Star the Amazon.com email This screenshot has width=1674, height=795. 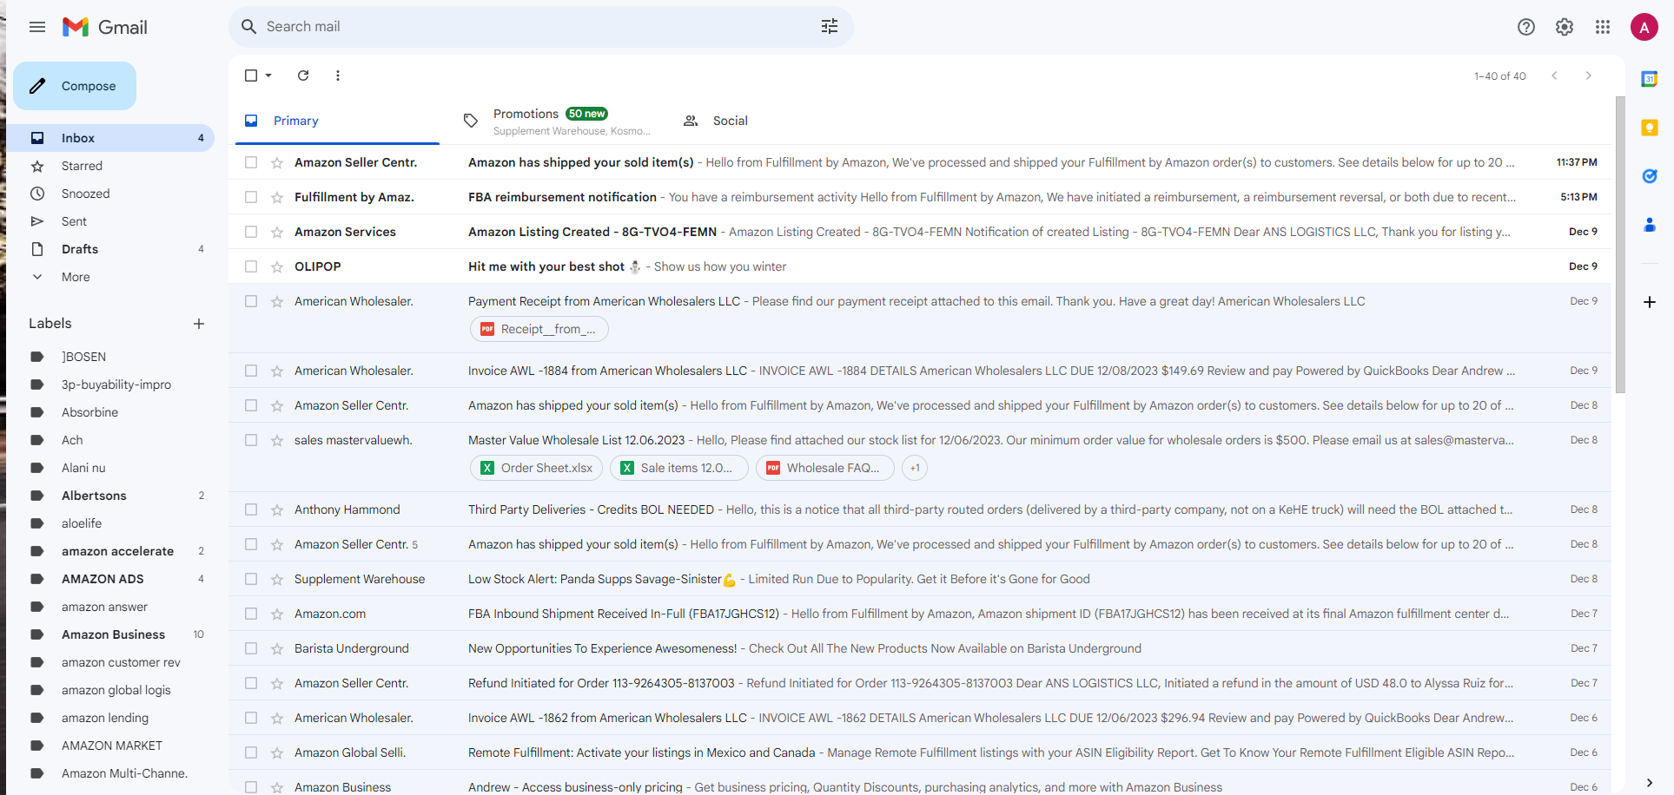pos(277,614)
